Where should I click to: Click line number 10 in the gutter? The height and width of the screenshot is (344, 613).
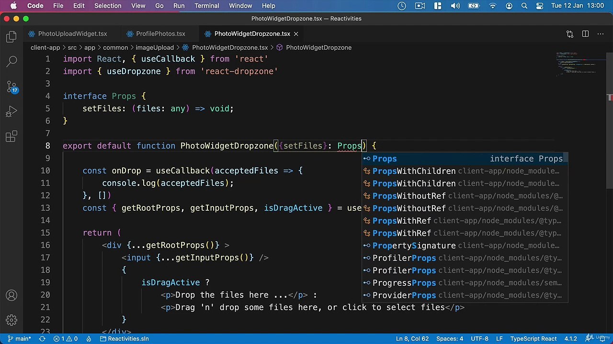(45, 171)
